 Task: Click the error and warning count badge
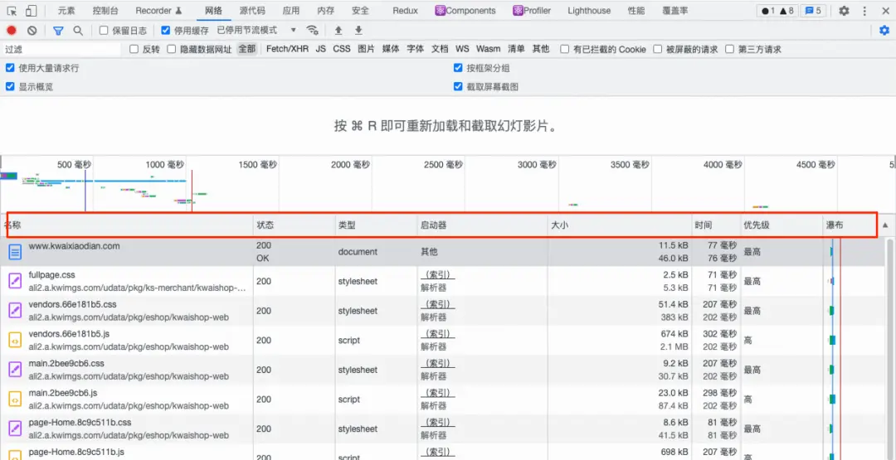tap(777, 11)
